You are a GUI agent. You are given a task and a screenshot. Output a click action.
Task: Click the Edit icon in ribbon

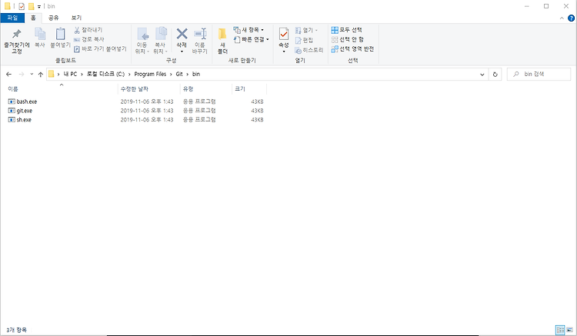pos(298,40)
